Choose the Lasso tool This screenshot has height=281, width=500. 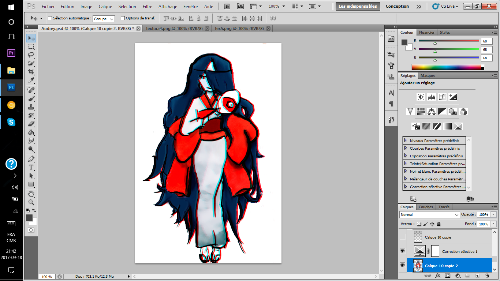(31, 55)
